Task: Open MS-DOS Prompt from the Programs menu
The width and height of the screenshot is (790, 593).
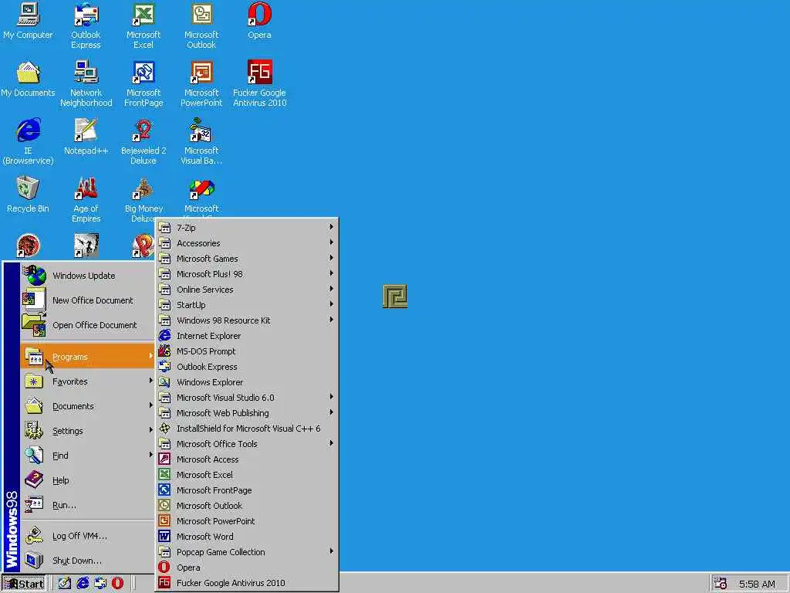Action: [x=247, y=351]
